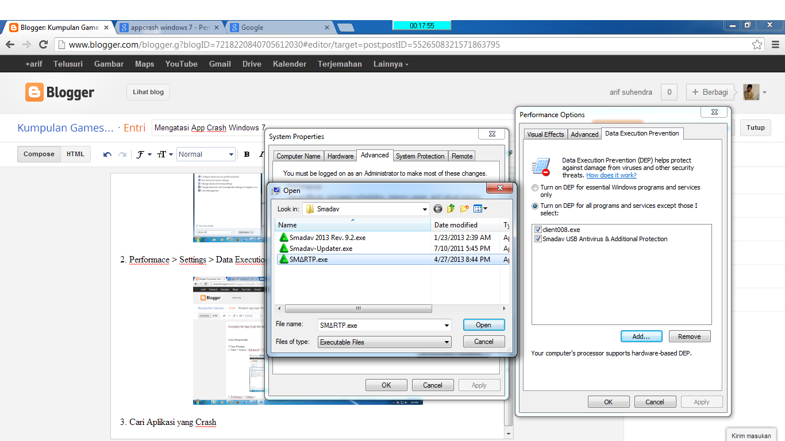Go up one folder level in Open dialog
The width and height of the screenshot is (785, 441).
[x=451, y=209]
